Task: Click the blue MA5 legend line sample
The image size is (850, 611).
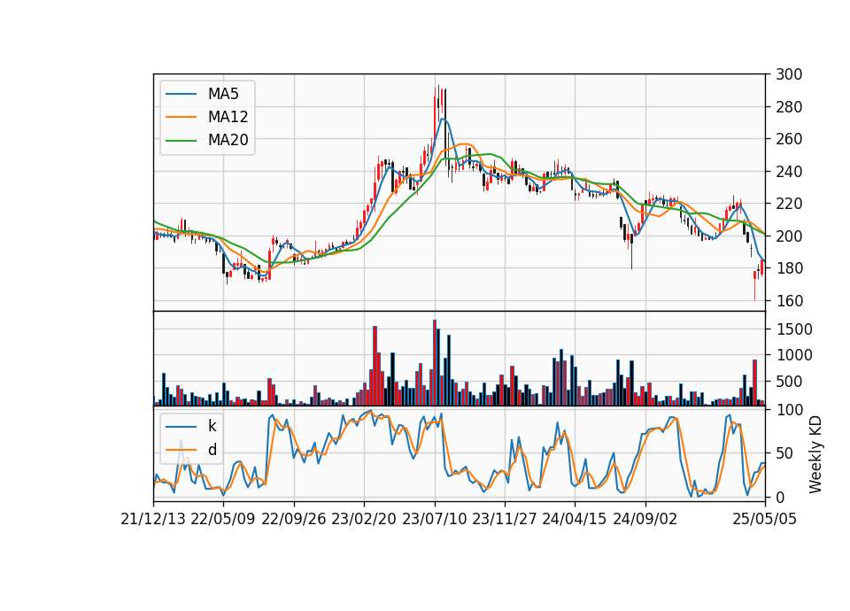Action: (x=181, y=94)
